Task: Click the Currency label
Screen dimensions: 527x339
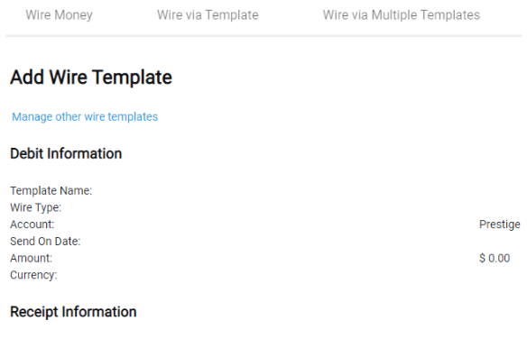Action: click(33, 275)
